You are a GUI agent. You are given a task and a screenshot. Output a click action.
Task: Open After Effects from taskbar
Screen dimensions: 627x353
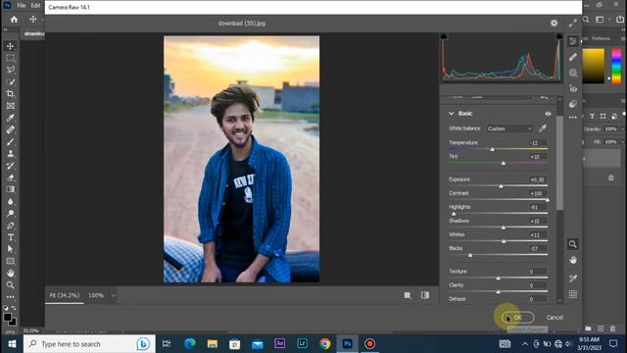[x=279, y=344]
